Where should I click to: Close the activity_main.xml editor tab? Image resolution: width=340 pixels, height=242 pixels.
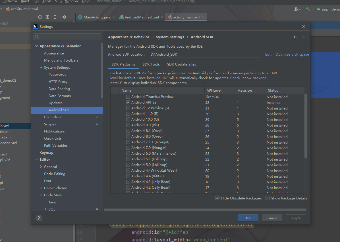pos(203,17)
